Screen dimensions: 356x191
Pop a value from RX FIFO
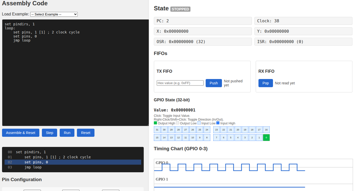(x=266, y=83)
